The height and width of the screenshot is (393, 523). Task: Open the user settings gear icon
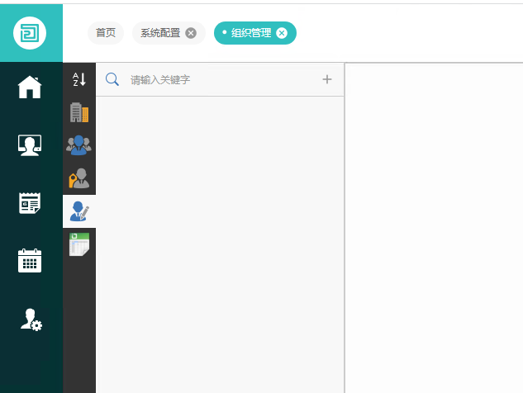31,320
